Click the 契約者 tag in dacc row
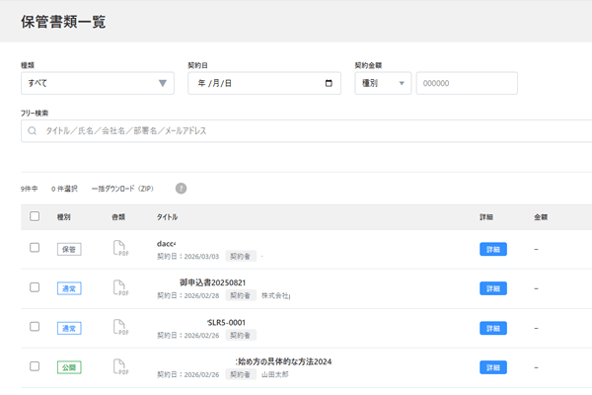 [x=241, y=257]
